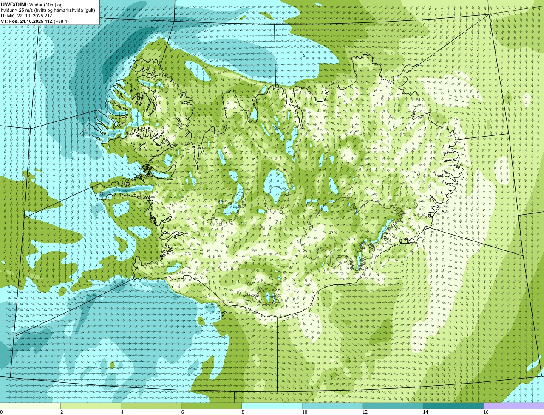Click the title line "UWC/DINI: Vindur (10m) og"
Image resolution: width=544 pixels, height=415 pixels.
point(32,4)
